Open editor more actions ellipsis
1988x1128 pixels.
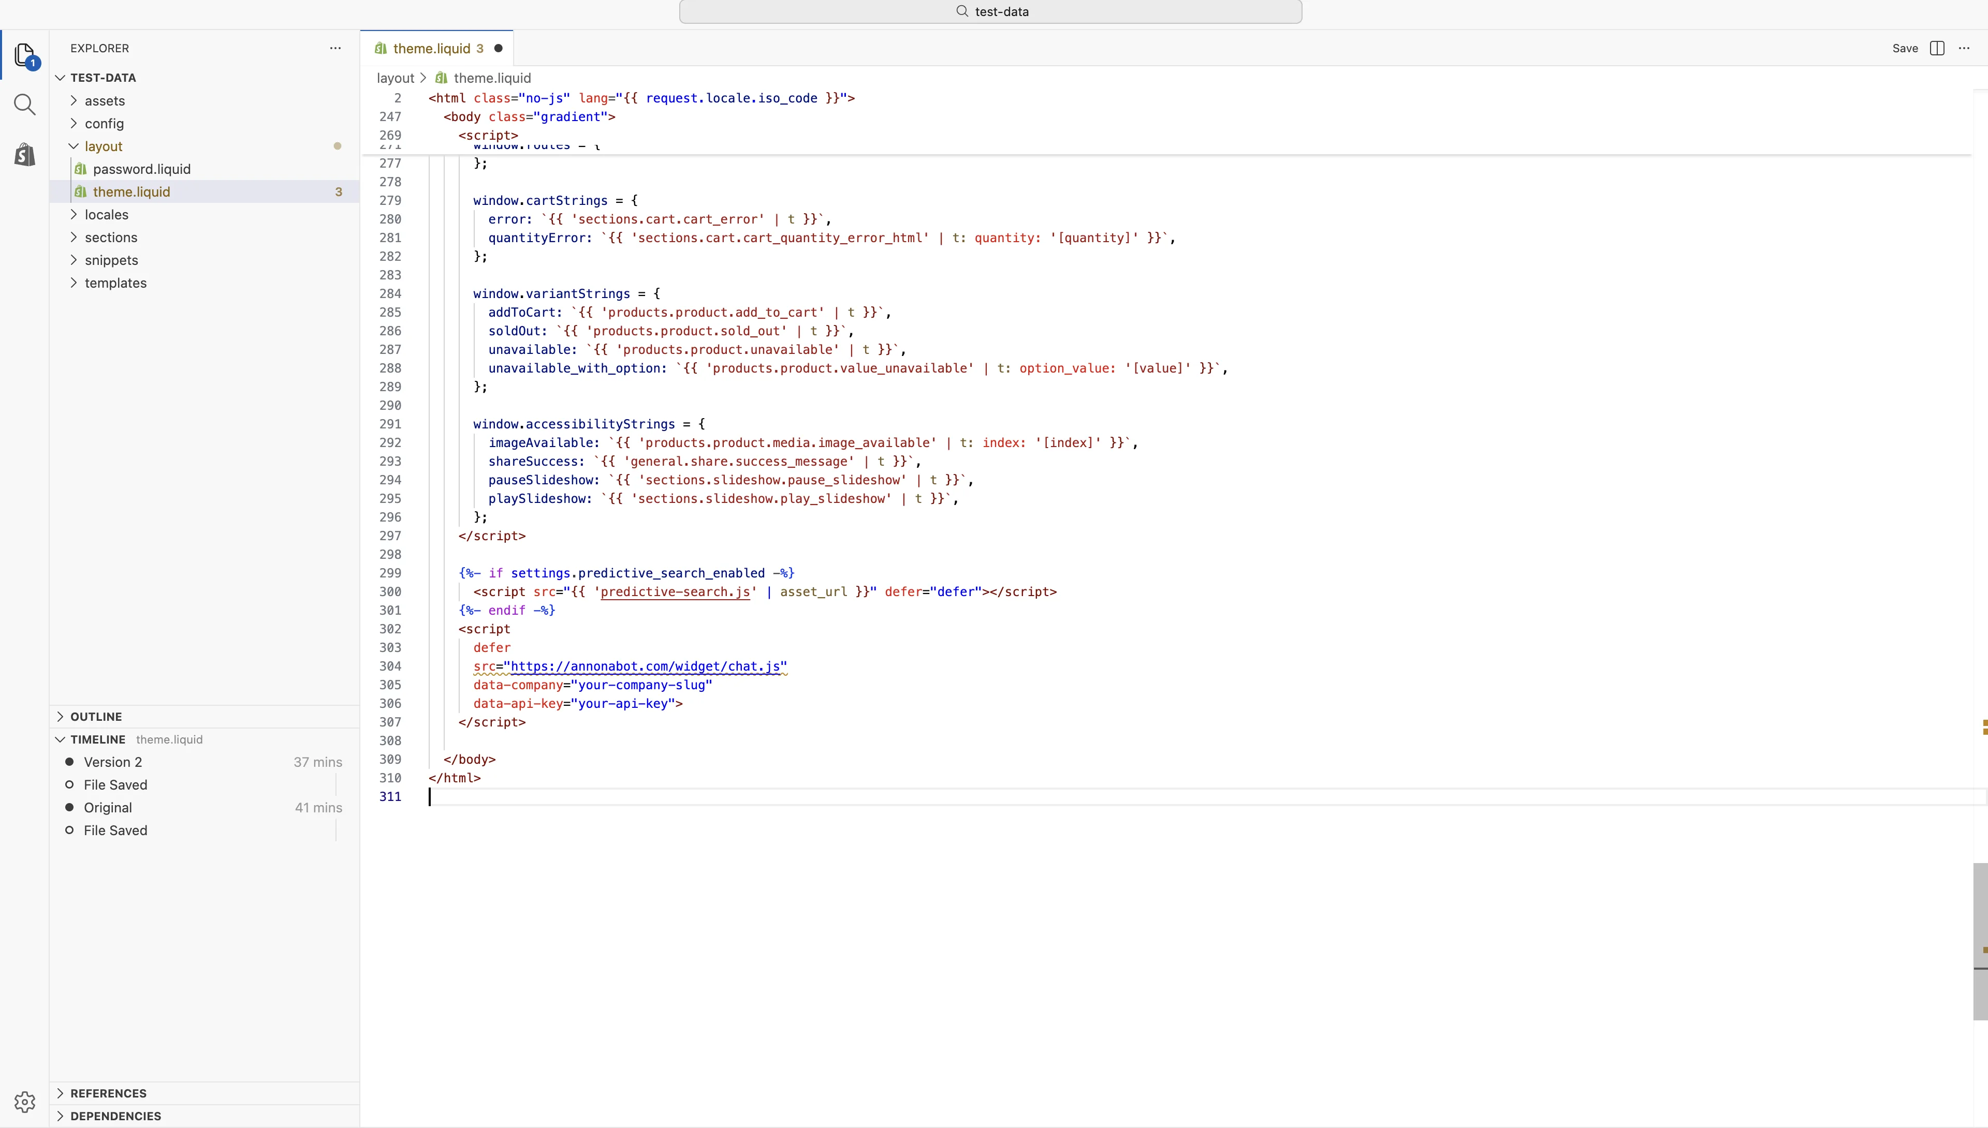1964,48
